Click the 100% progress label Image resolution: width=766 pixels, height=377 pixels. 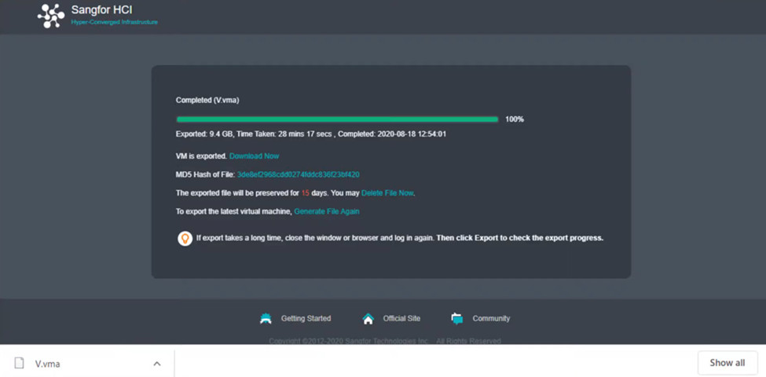click(515, 119)
